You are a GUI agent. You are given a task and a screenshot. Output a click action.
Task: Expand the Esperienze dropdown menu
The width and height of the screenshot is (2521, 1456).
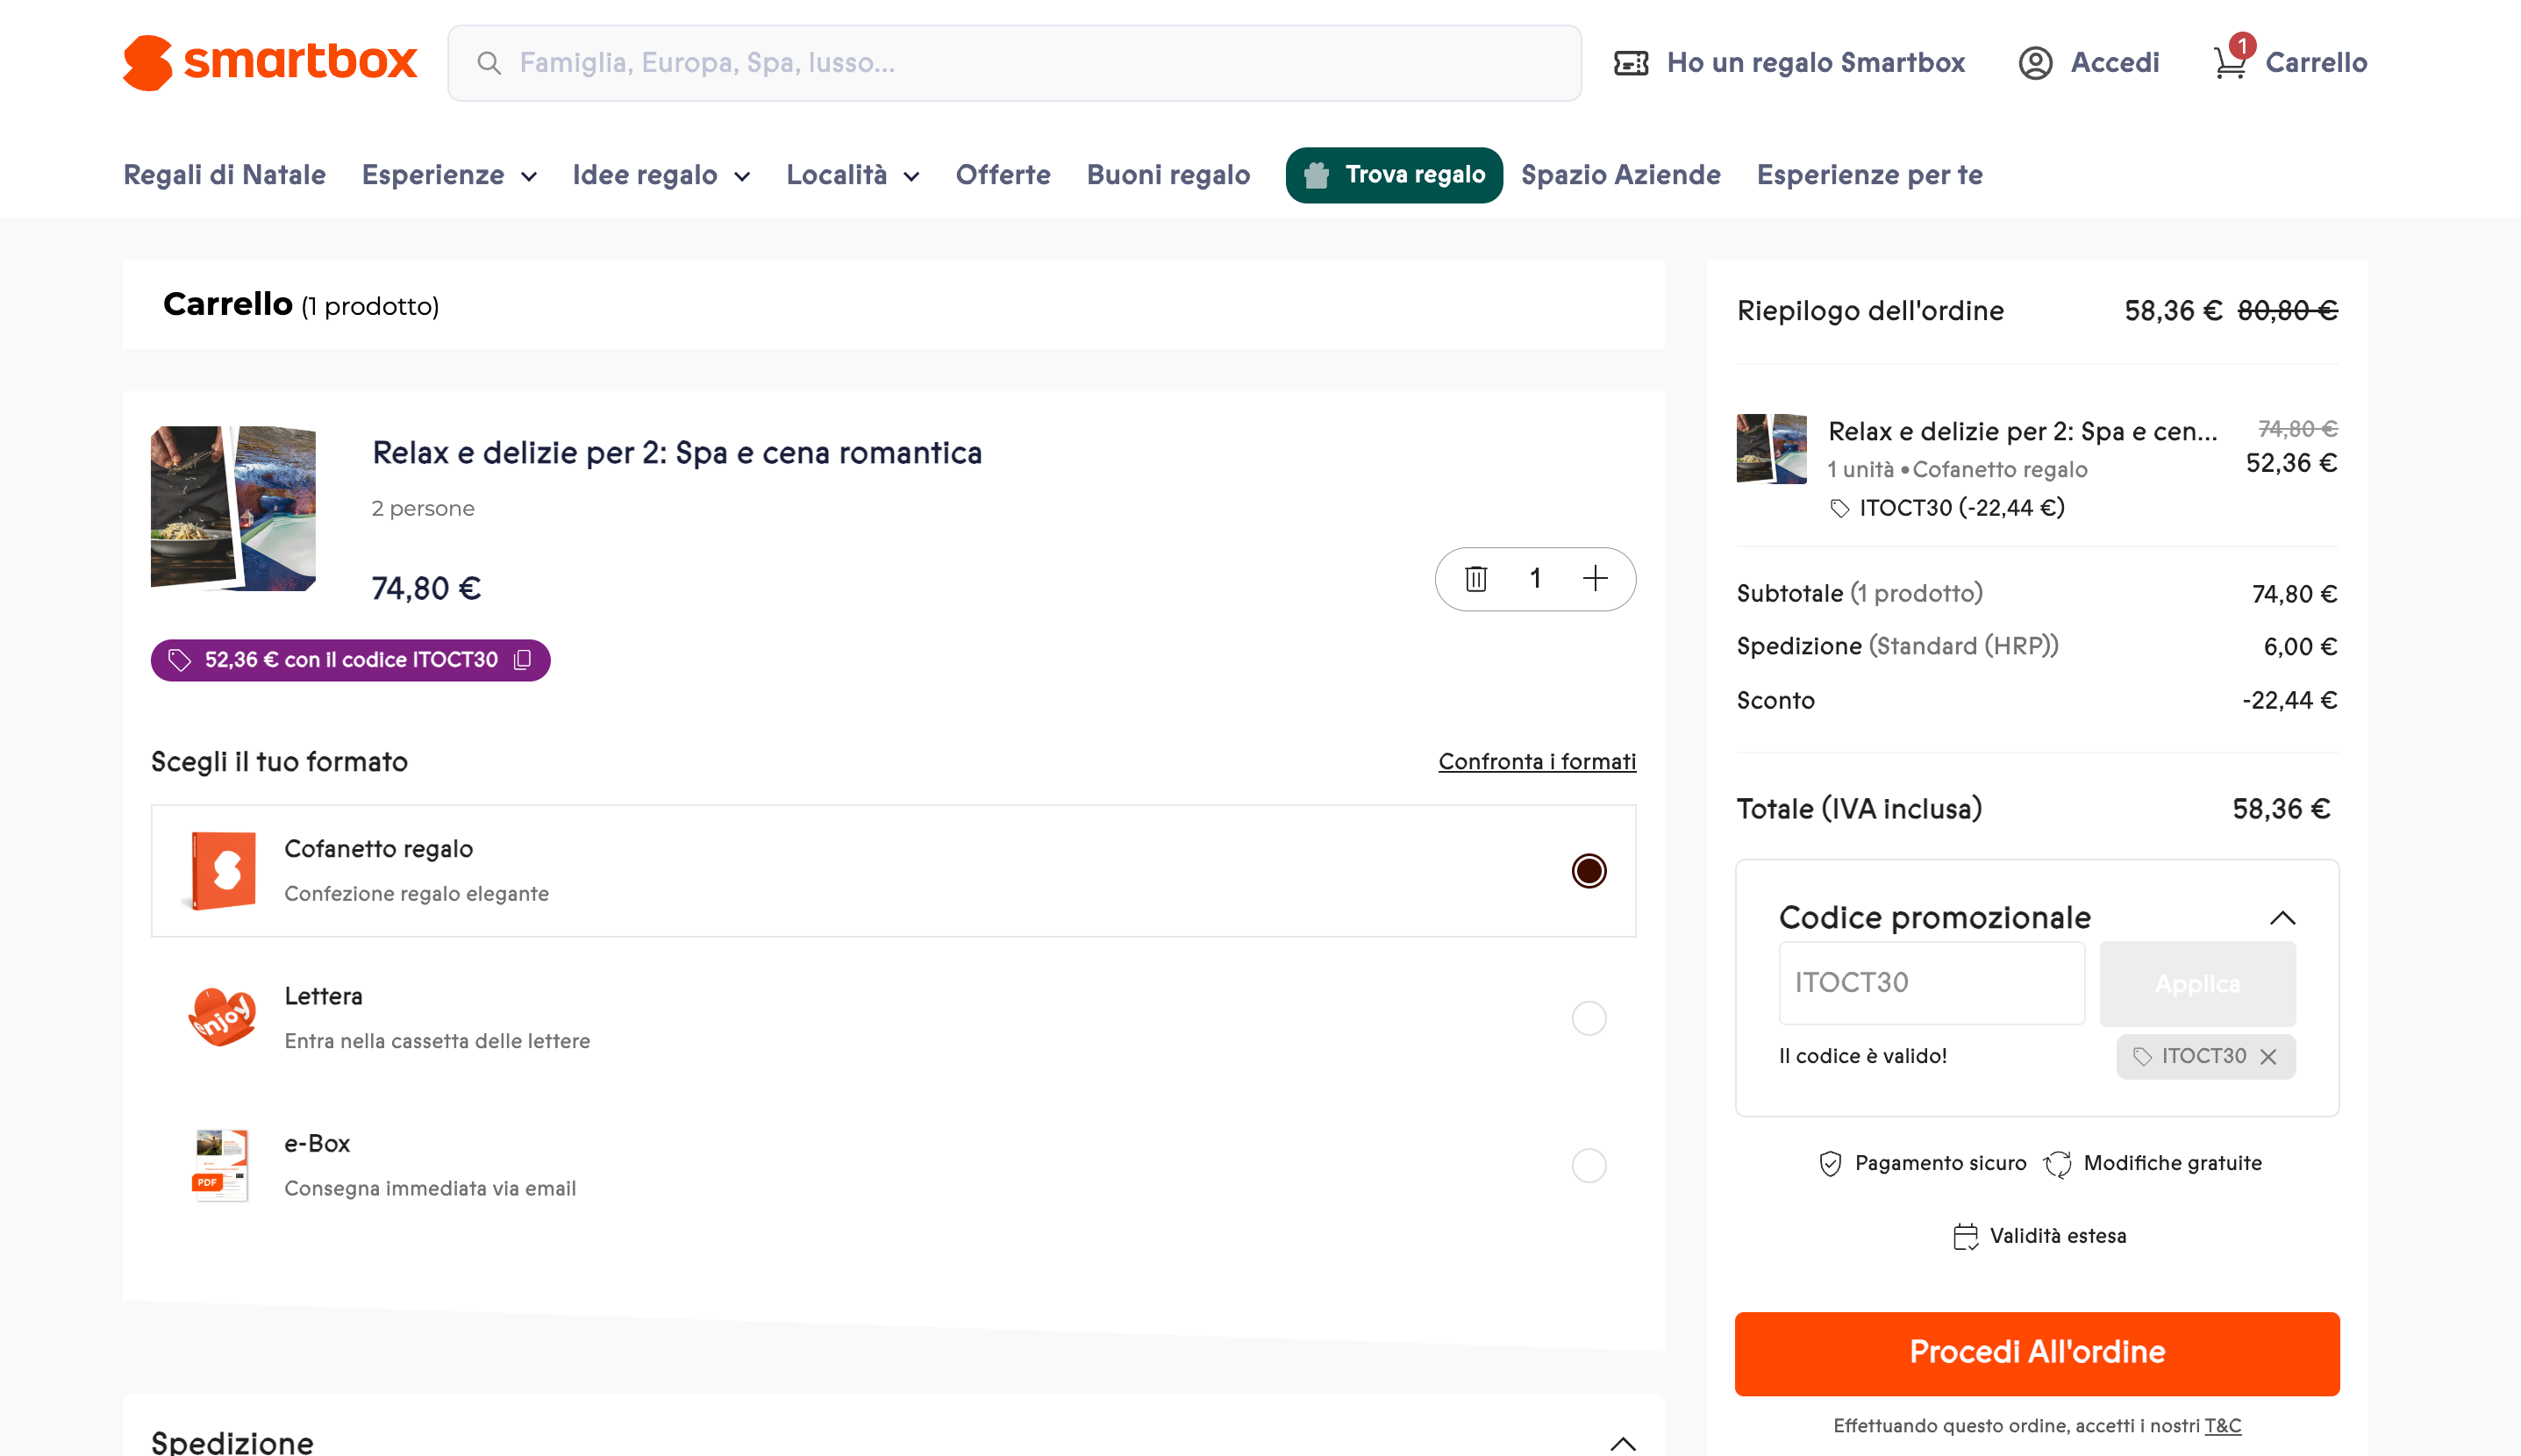pyautogui.click(x=449, y=175)
